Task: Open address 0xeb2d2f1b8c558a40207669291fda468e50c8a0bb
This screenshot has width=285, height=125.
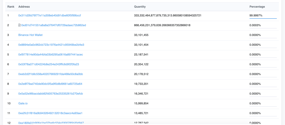Action: coord(51,74)
